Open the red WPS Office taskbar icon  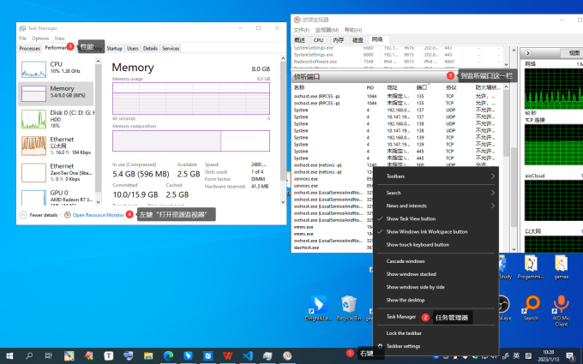coord(227,355)
